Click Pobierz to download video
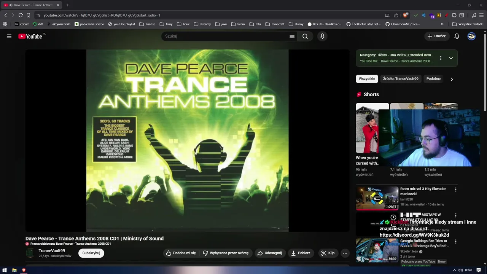Viewport: 487px width, 274px height. (x=301, y=253)
